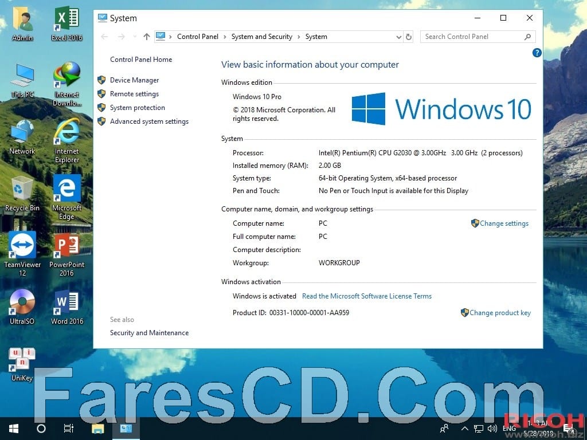This screenshot has width=587, height=440.
Task: Click the Product ID 00331-10000-00001-AA959 text
Action: pos(291,313)
